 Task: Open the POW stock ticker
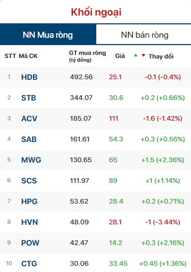coord(30,243)
